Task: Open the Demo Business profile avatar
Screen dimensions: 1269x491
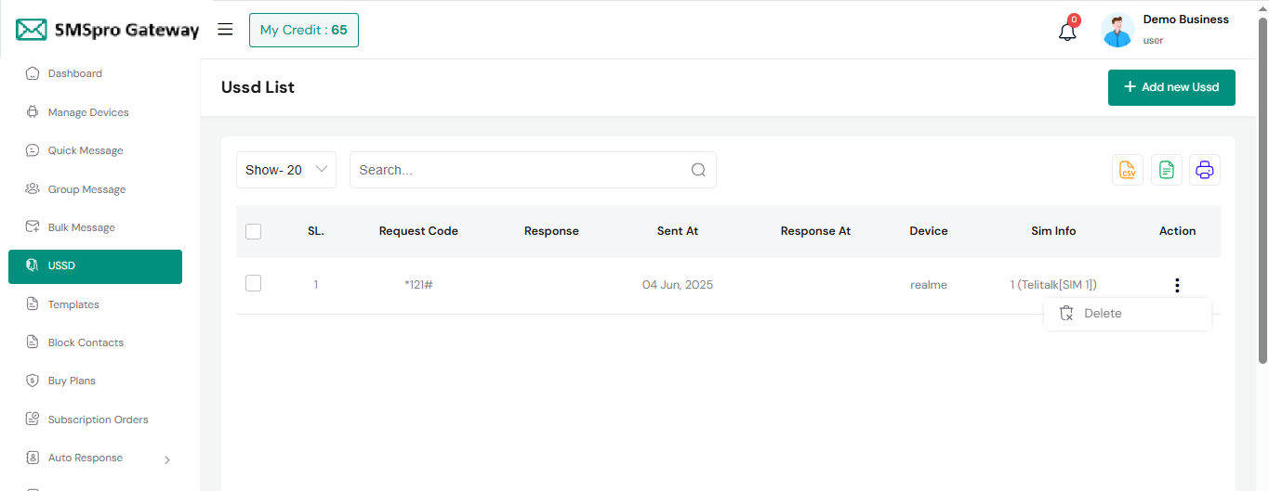Action: pos(1117,31)
